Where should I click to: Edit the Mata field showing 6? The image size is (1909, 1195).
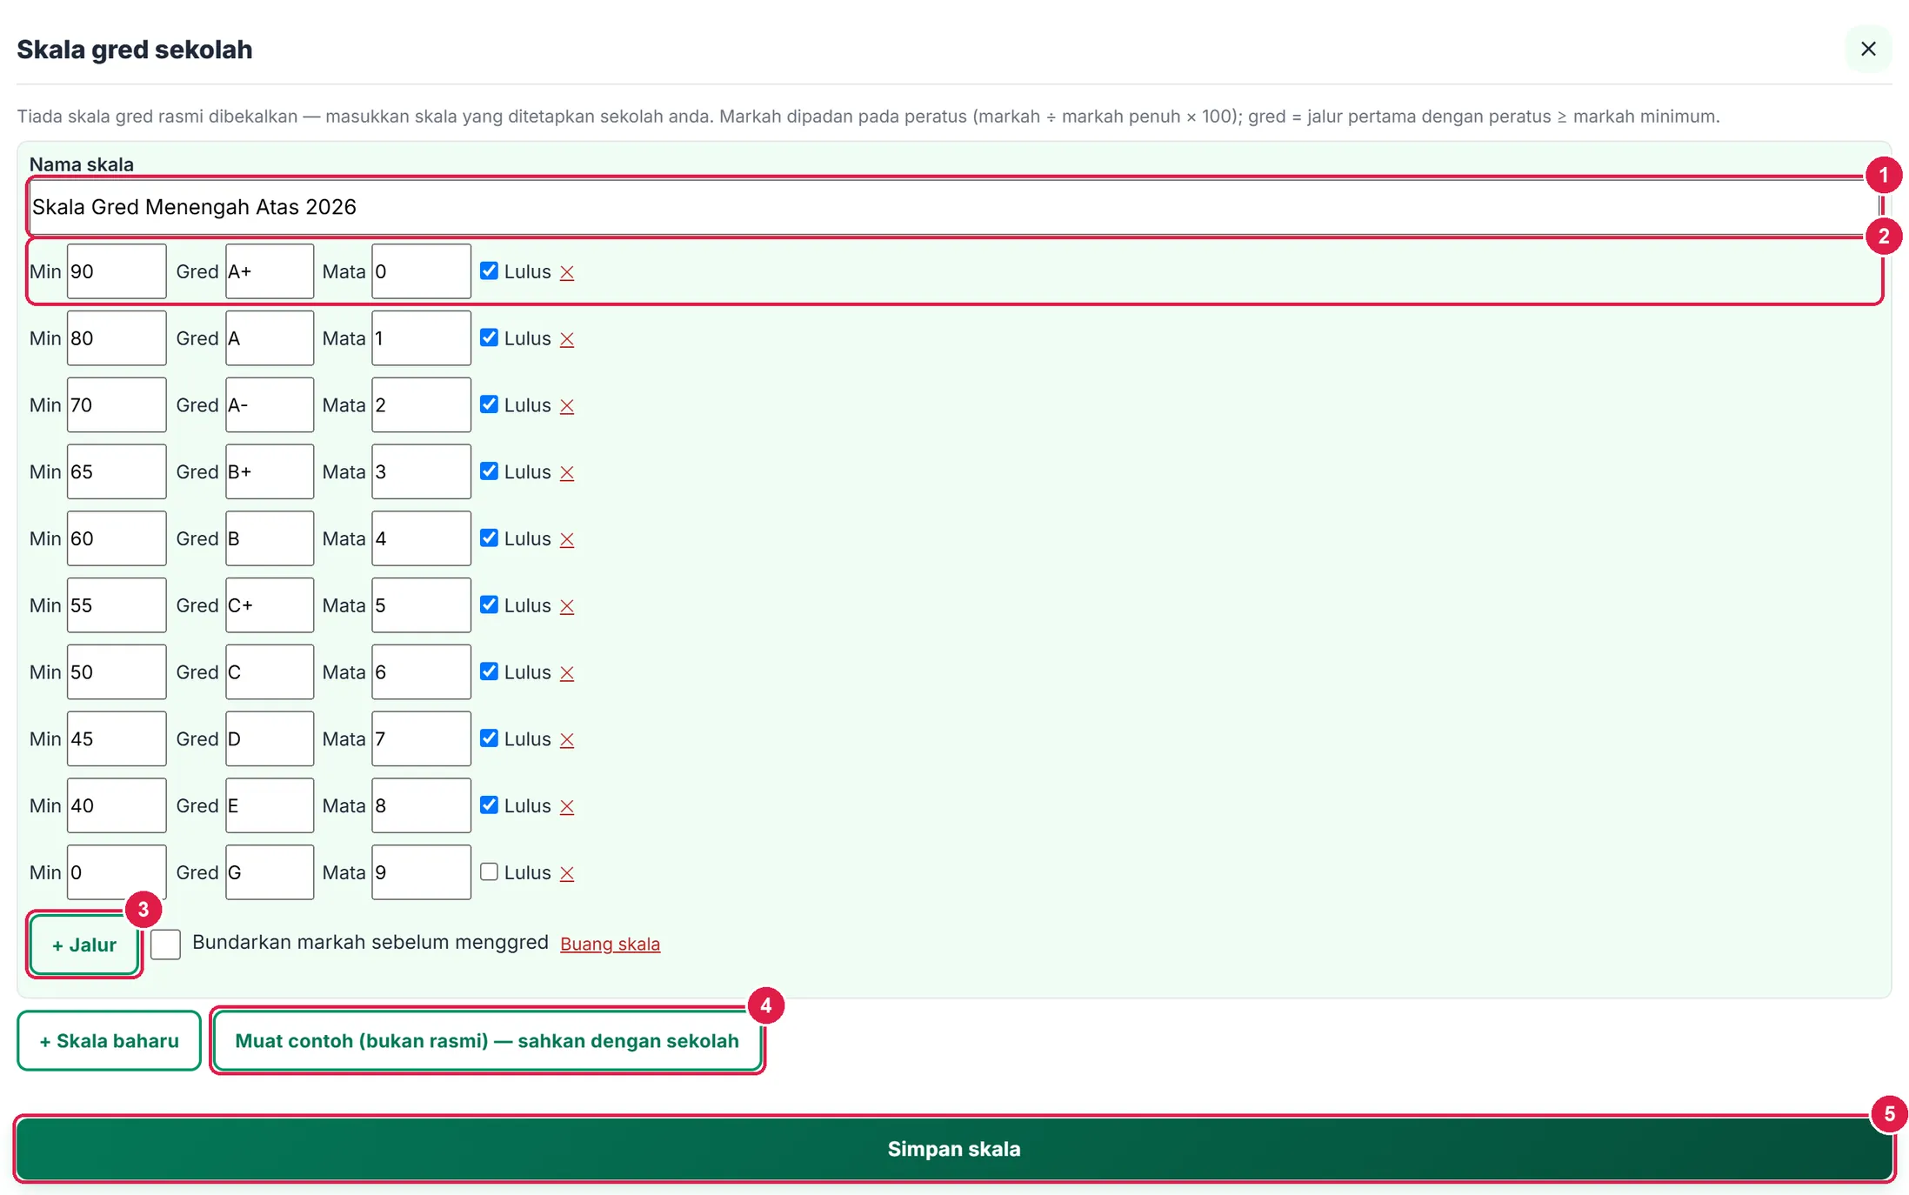point(421,672)
